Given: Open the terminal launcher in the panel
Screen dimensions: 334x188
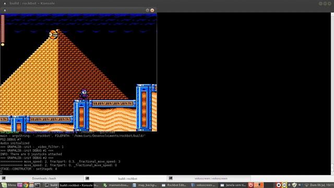Looking at the screenshot, I should point(38,185).
